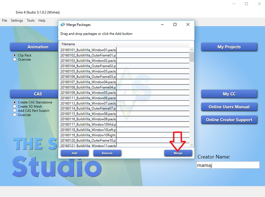Select the Override option under Animation
265x197 pixels.
(15, 60)
